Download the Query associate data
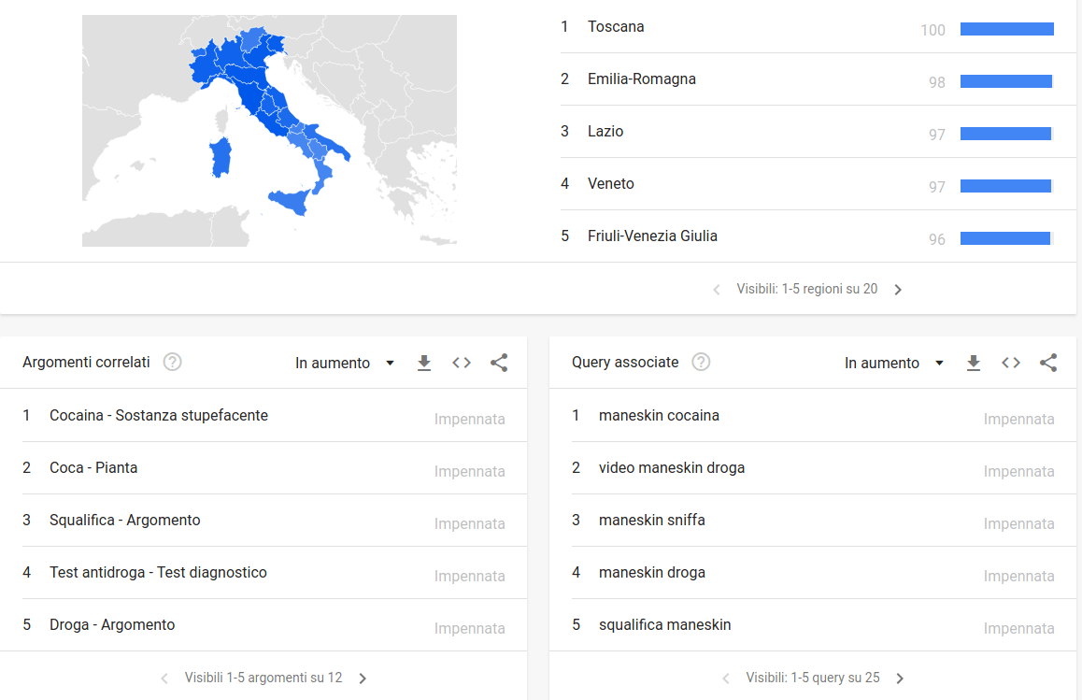 974,364
